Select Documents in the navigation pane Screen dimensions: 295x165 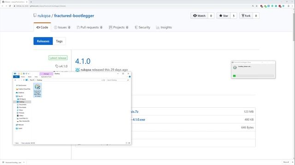pos(22,104)
